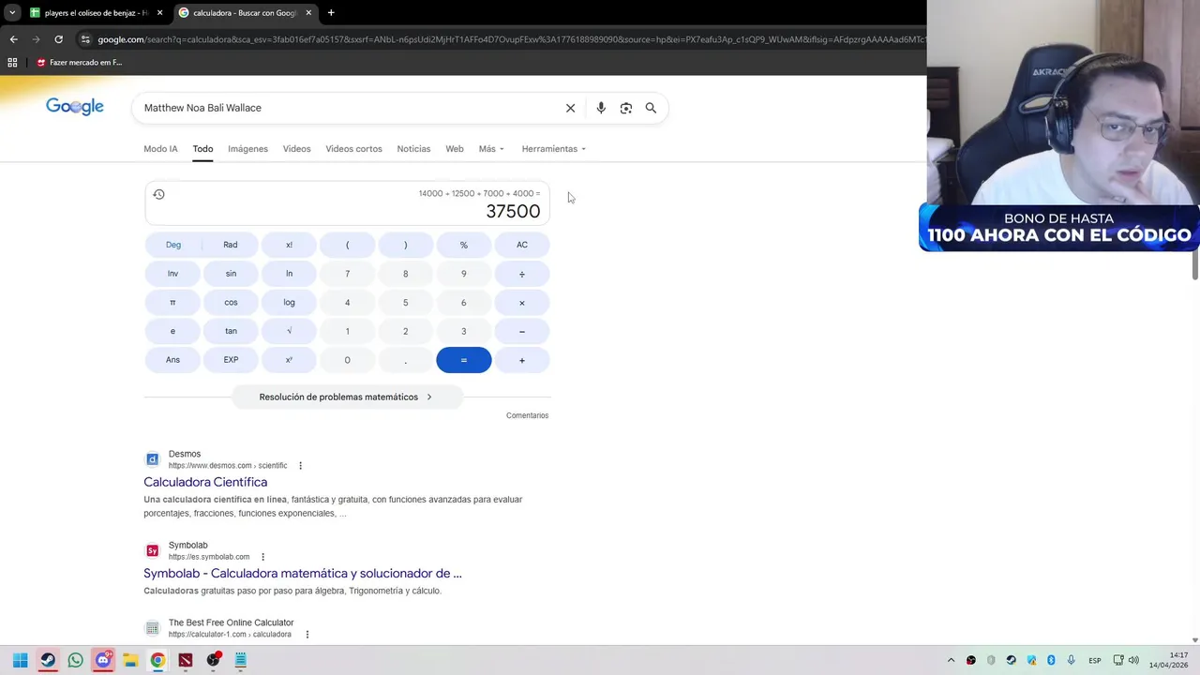Image resolution: width=1200 pixels, height=675 pixels.
Task: Click the minus key
Action: coord(522,331)
